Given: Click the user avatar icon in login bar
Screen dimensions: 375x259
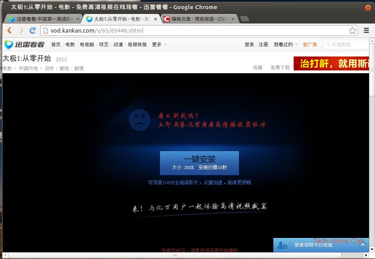Looking at the screenshot, I should point(282,245).
